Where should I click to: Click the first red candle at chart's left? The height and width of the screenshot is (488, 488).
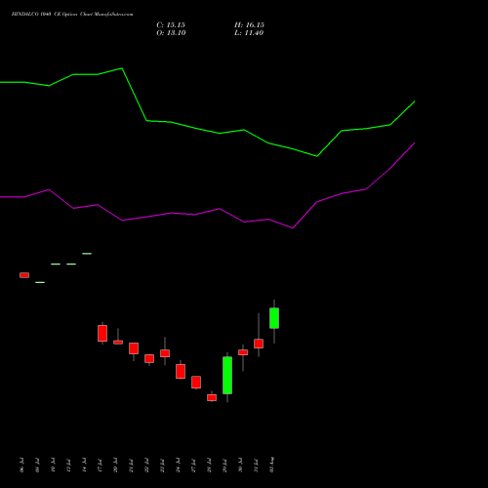tap(24, 275)
